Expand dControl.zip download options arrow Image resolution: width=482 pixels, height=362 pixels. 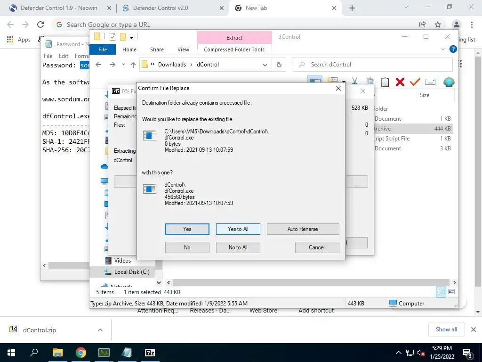point(100,330)
